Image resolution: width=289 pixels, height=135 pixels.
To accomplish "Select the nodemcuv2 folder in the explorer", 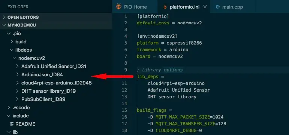I will [x=32, y=58].
